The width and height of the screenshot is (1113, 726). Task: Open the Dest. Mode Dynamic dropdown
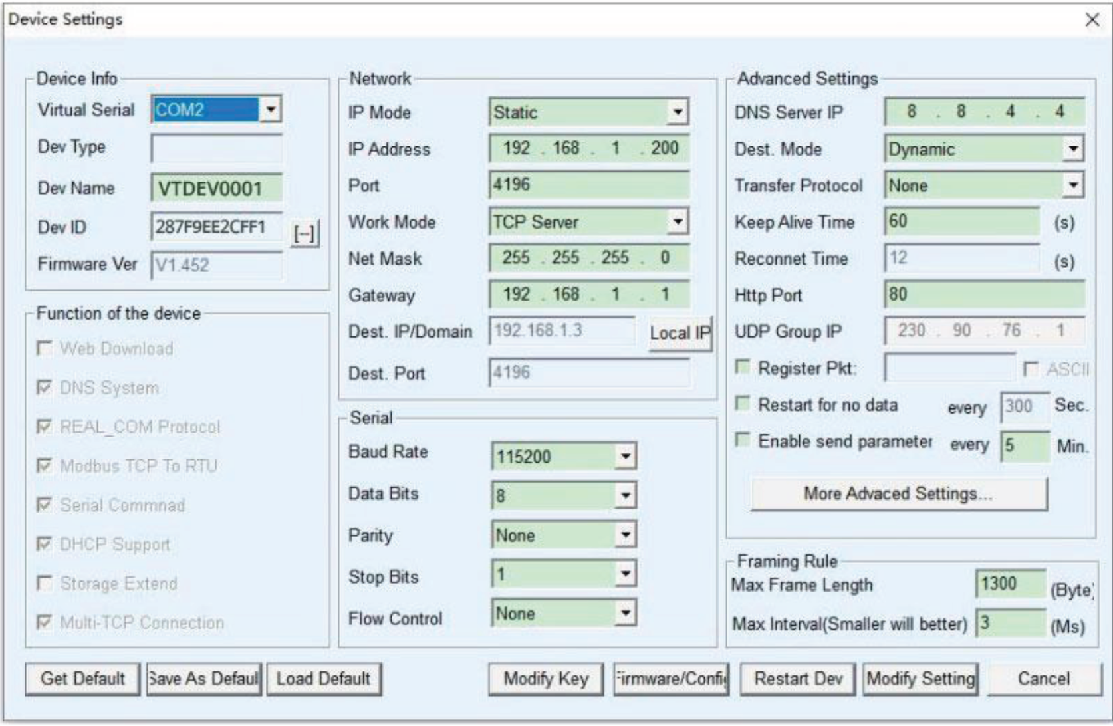click(1073, 149)
